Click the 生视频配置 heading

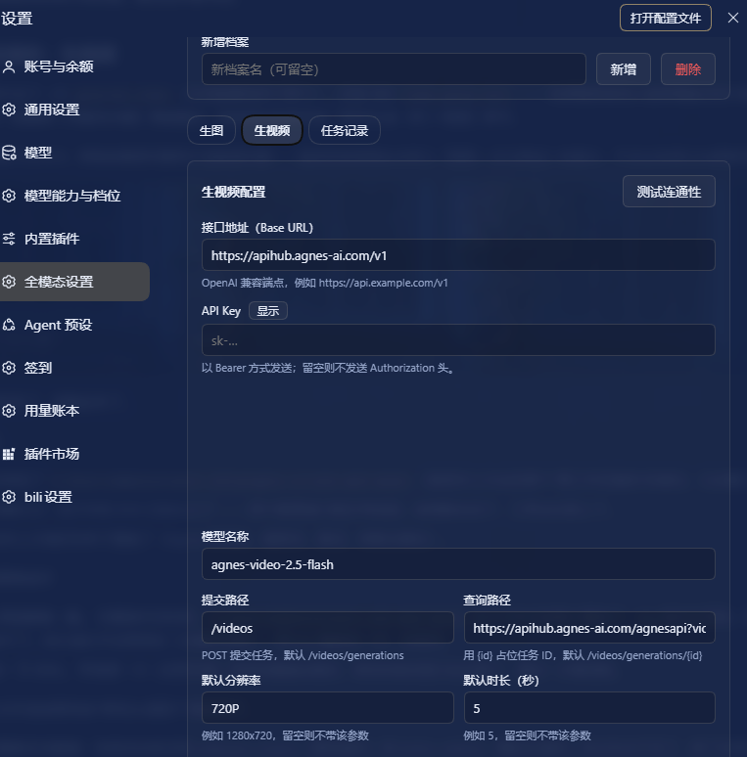tap(233, 192)
